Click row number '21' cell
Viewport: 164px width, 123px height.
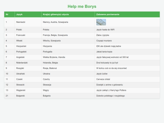[x=9, y=96]
